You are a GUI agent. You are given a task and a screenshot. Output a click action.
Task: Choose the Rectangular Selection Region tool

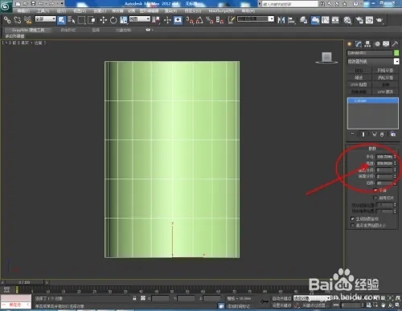click(x=81, y=20)
